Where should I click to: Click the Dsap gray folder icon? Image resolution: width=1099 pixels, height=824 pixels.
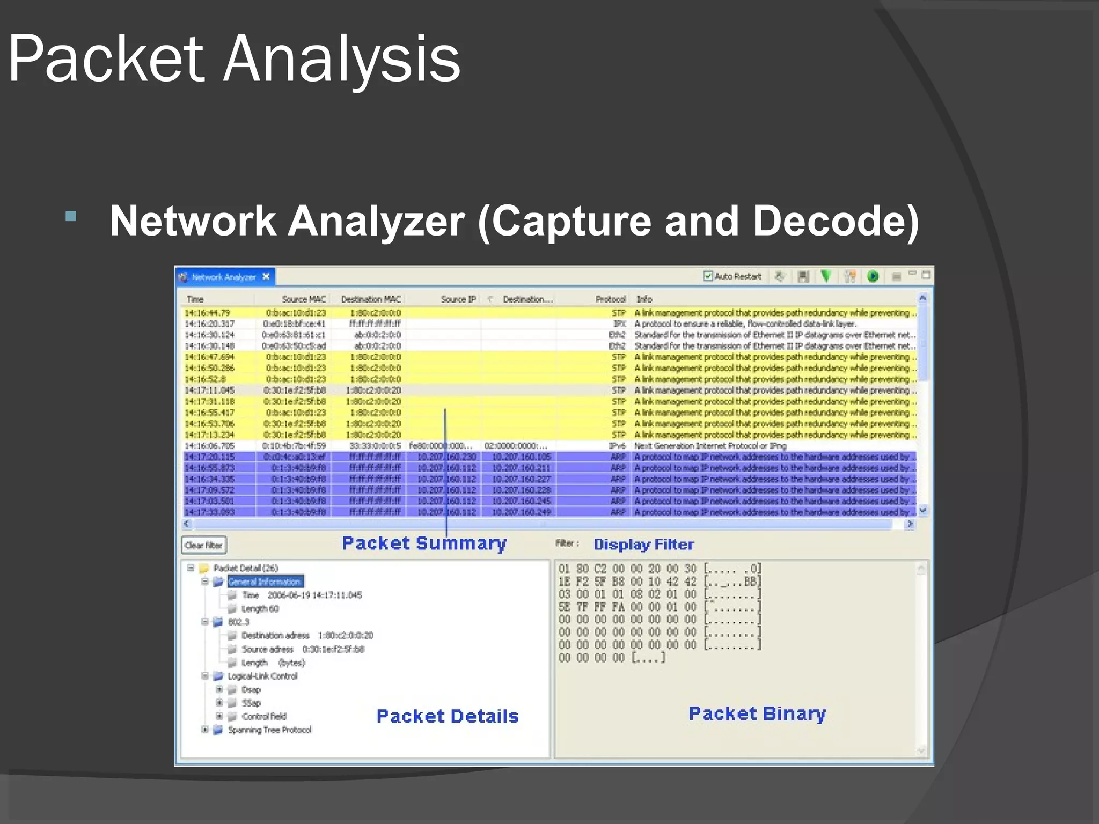click(x=232, y=690)
